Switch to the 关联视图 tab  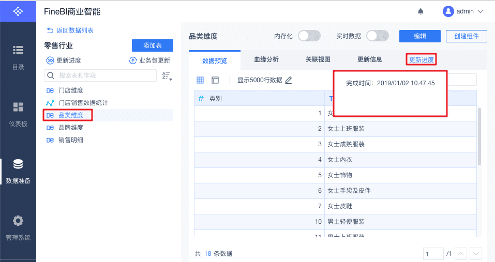318,59
